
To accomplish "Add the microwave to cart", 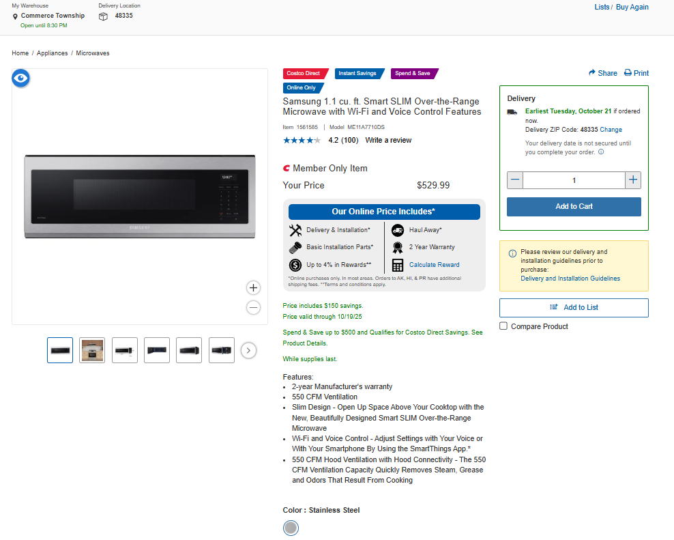I will [574, 207].
